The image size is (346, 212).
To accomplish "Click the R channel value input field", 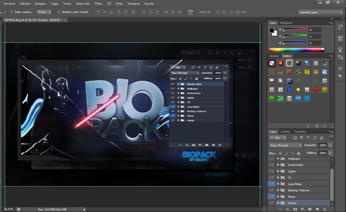I will (x=315, y=30).
